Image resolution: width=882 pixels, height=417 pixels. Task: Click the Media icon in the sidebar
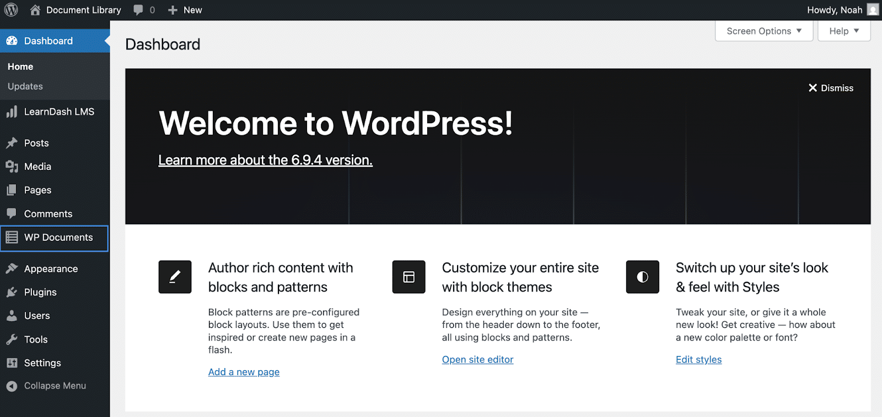(12, 167)
